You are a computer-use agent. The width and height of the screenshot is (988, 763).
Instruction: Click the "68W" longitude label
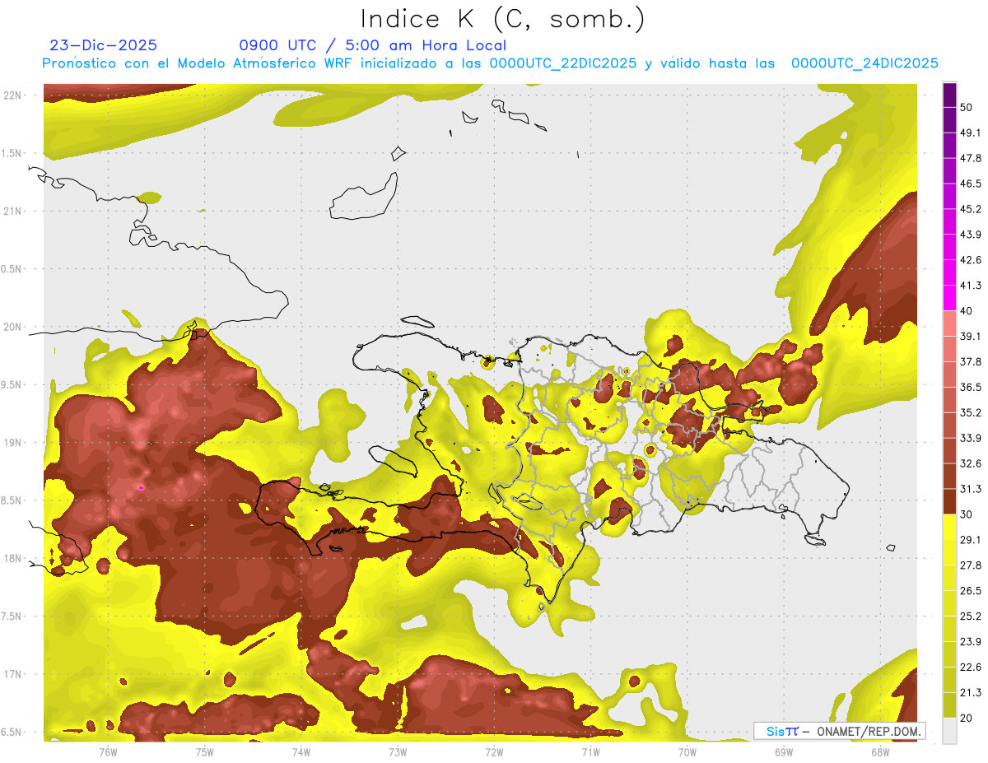click(880, 751)
